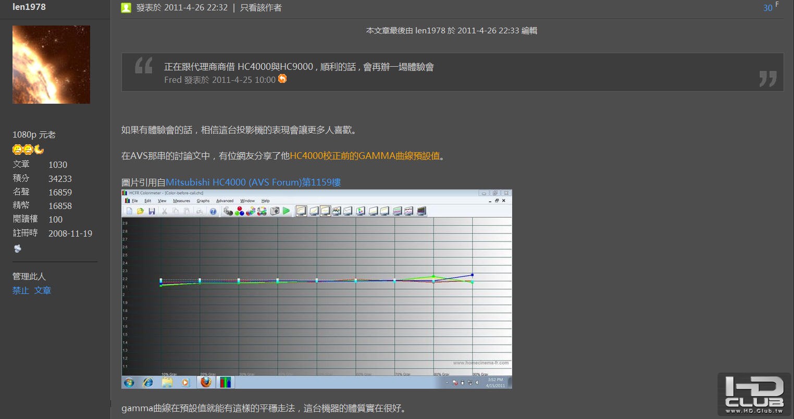
Task: Click Paste icon in HCFR toolbar
Action: (x=187, y=211)
